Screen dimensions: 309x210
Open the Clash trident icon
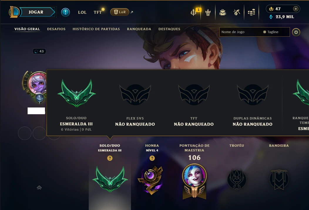(x=193, y=12)
